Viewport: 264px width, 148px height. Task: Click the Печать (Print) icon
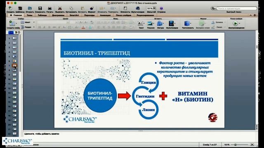tap(49, 8)
